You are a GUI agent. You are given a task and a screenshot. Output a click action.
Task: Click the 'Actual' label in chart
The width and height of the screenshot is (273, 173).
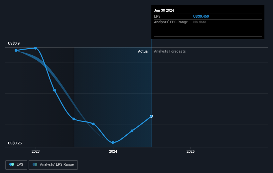(x=143, y=51)
